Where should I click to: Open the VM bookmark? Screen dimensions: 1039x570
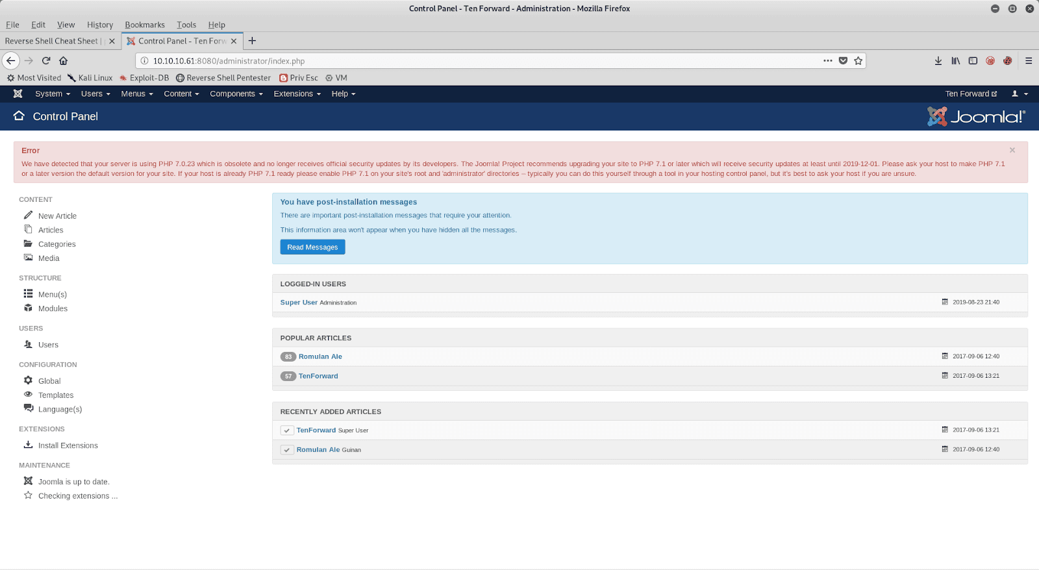[x=336, y=78]
